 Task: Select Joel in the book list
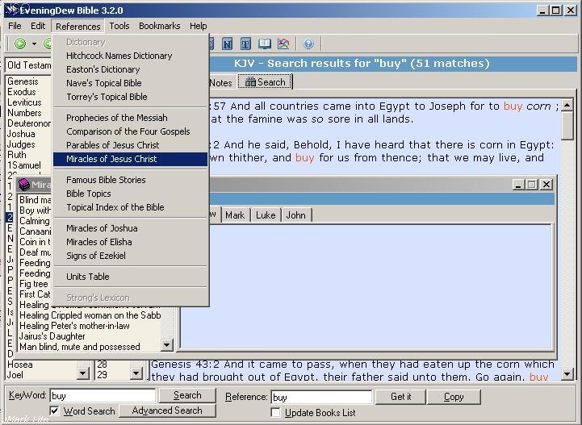pos(15,374)
